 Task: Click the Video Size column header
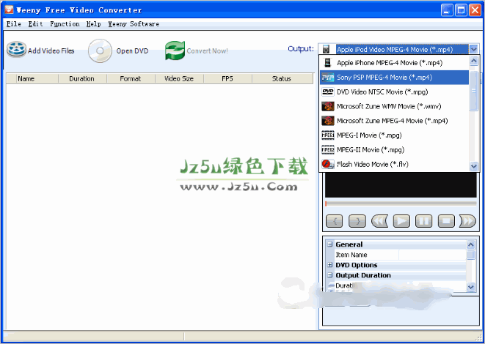(x=179, y=78)
